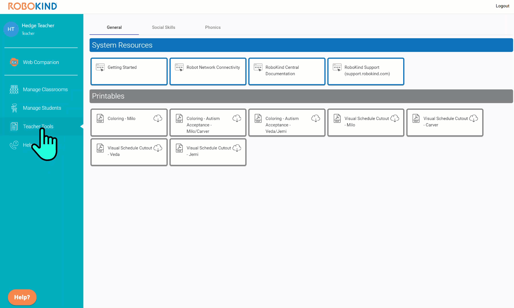Image resolution: width=514 pixels, height=308 pixels.
Task: Download Coloring - Autism Acceptance - Veda/Jemi via cloud icon
Action: [316, 118]
